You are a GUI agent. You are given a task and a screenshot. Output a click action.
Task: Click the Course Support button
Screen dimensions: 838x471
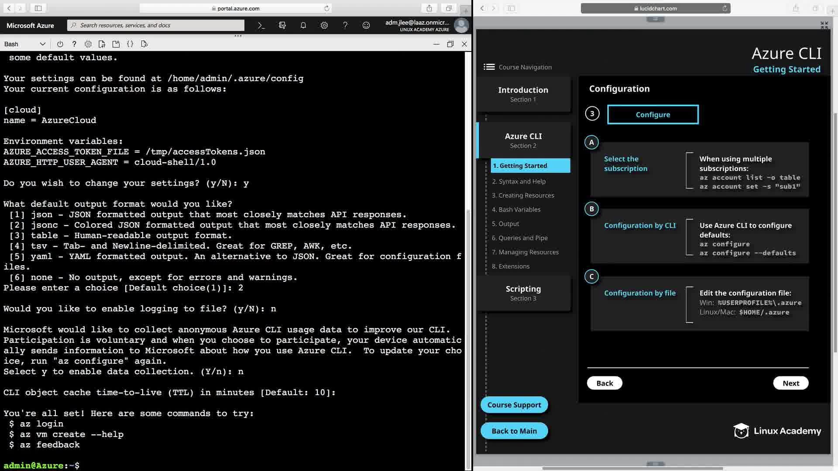(514, 405)
